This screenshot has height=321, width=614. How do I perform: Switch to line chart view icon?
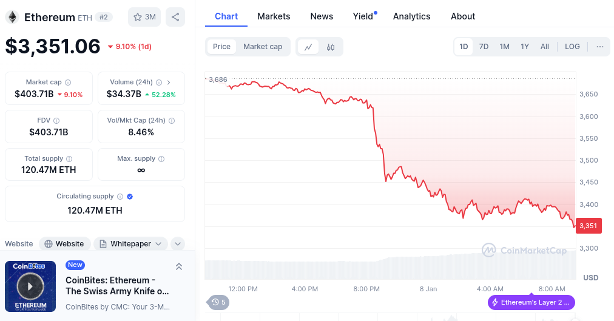point(308,47)
